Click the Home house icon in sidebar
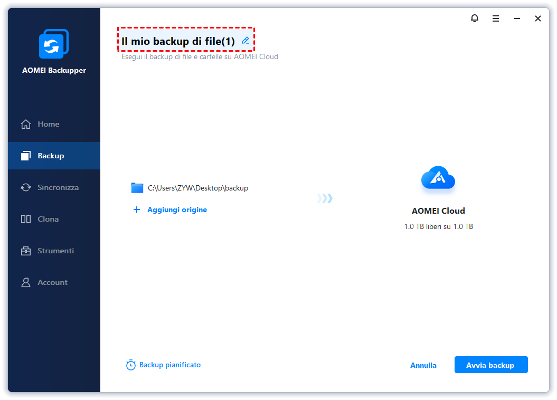This screenshot has width=557, height=400. point(26,124)
